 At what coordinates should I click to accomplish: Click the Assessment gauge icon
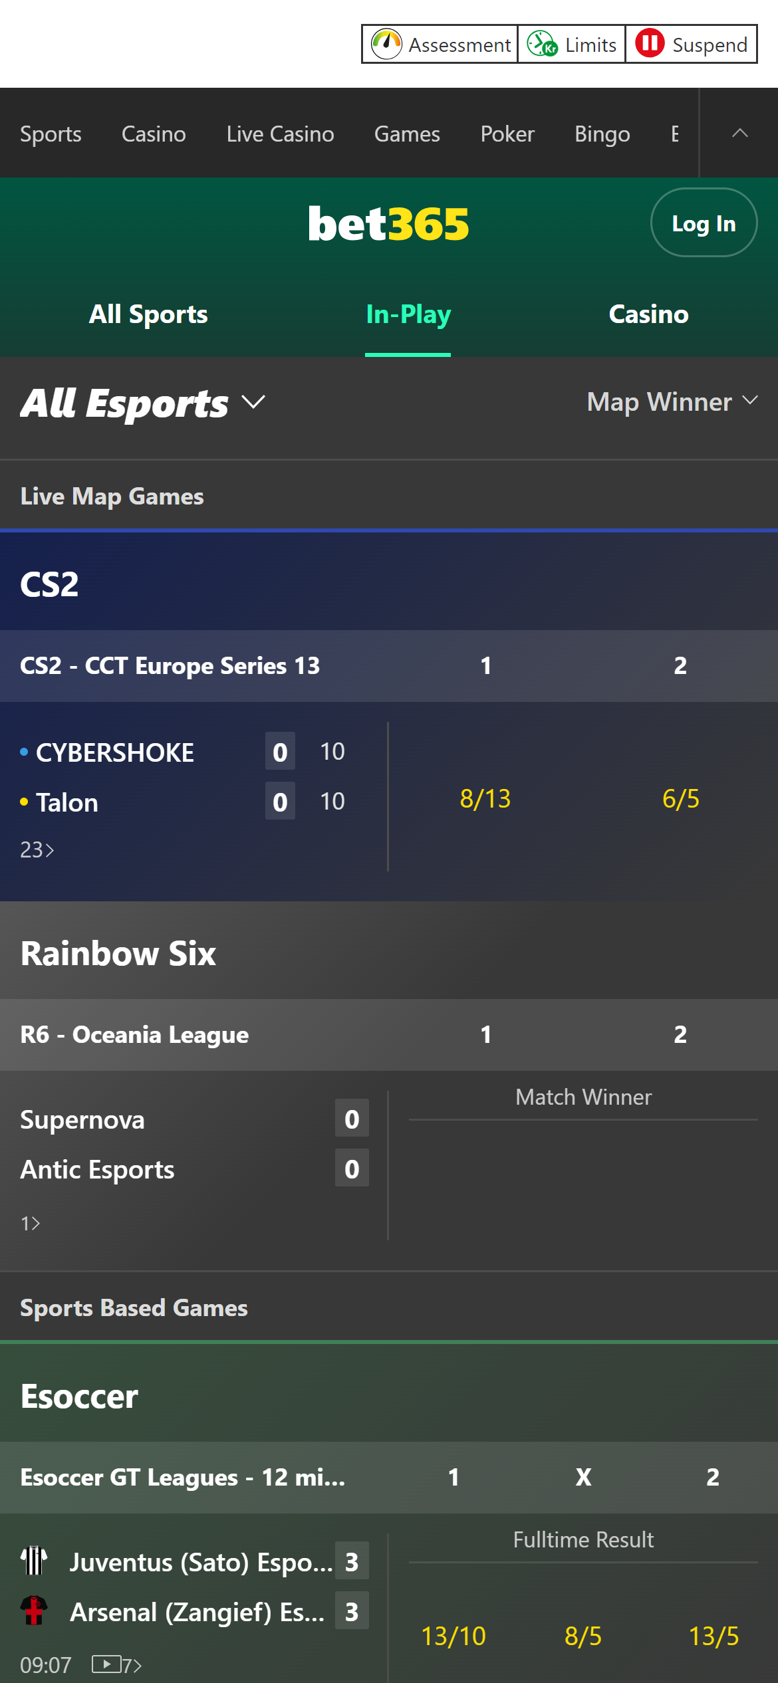(x=387, y=43)
